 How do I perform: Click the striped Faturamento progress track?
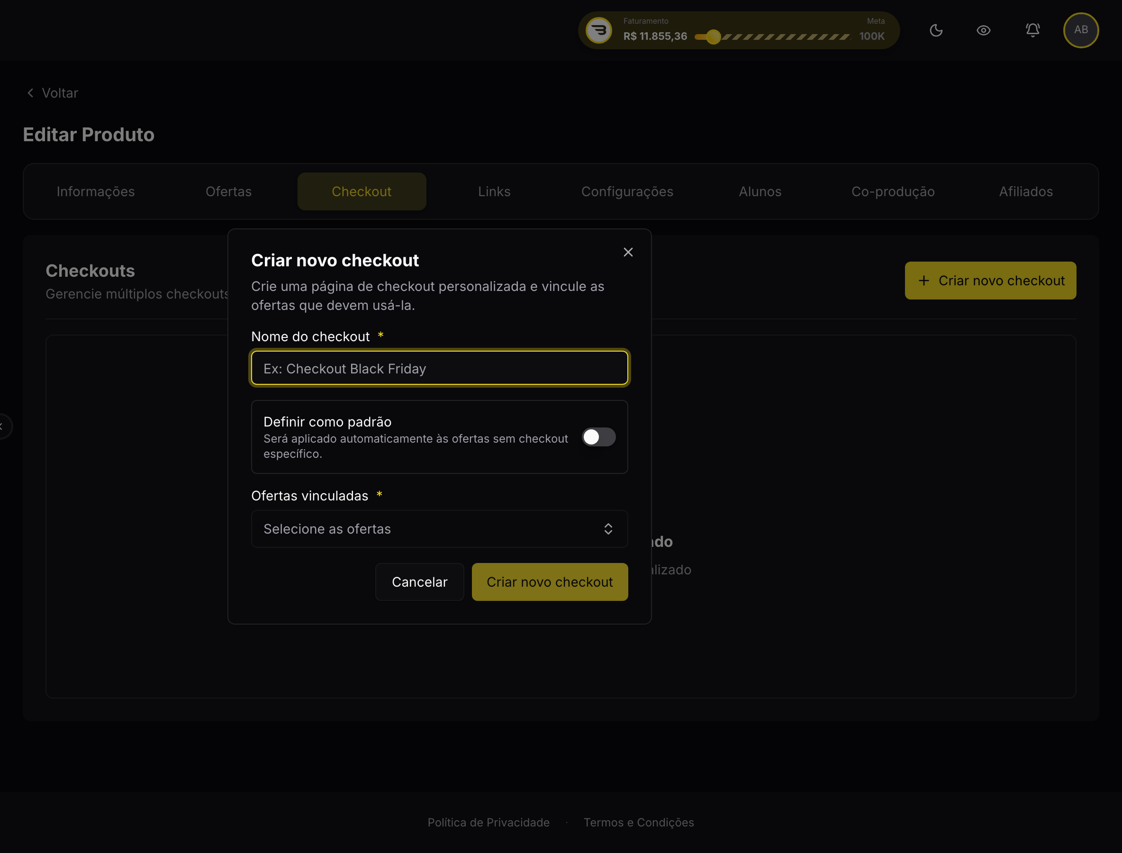[x=786, y=36]
